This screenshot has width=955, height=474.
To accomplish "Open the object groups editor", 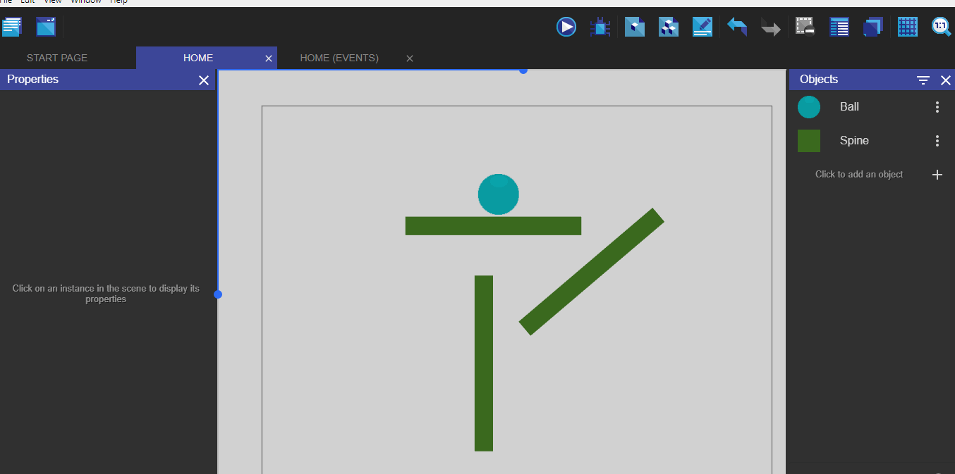I will pyautogui.click(x=668, y=26).
